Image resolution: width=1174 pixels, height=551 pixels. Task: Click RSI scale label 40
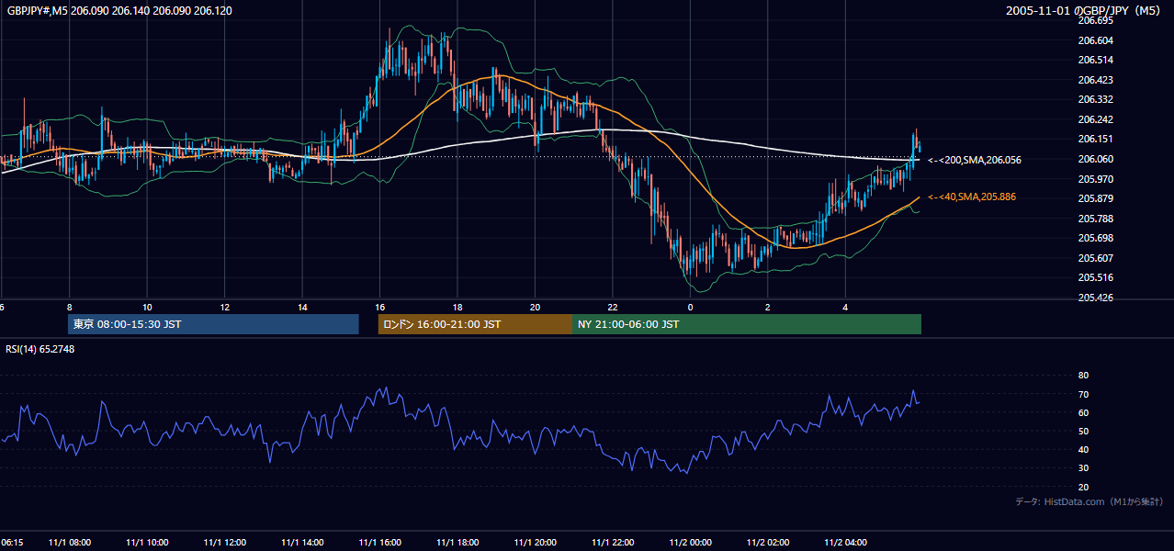1083,449
